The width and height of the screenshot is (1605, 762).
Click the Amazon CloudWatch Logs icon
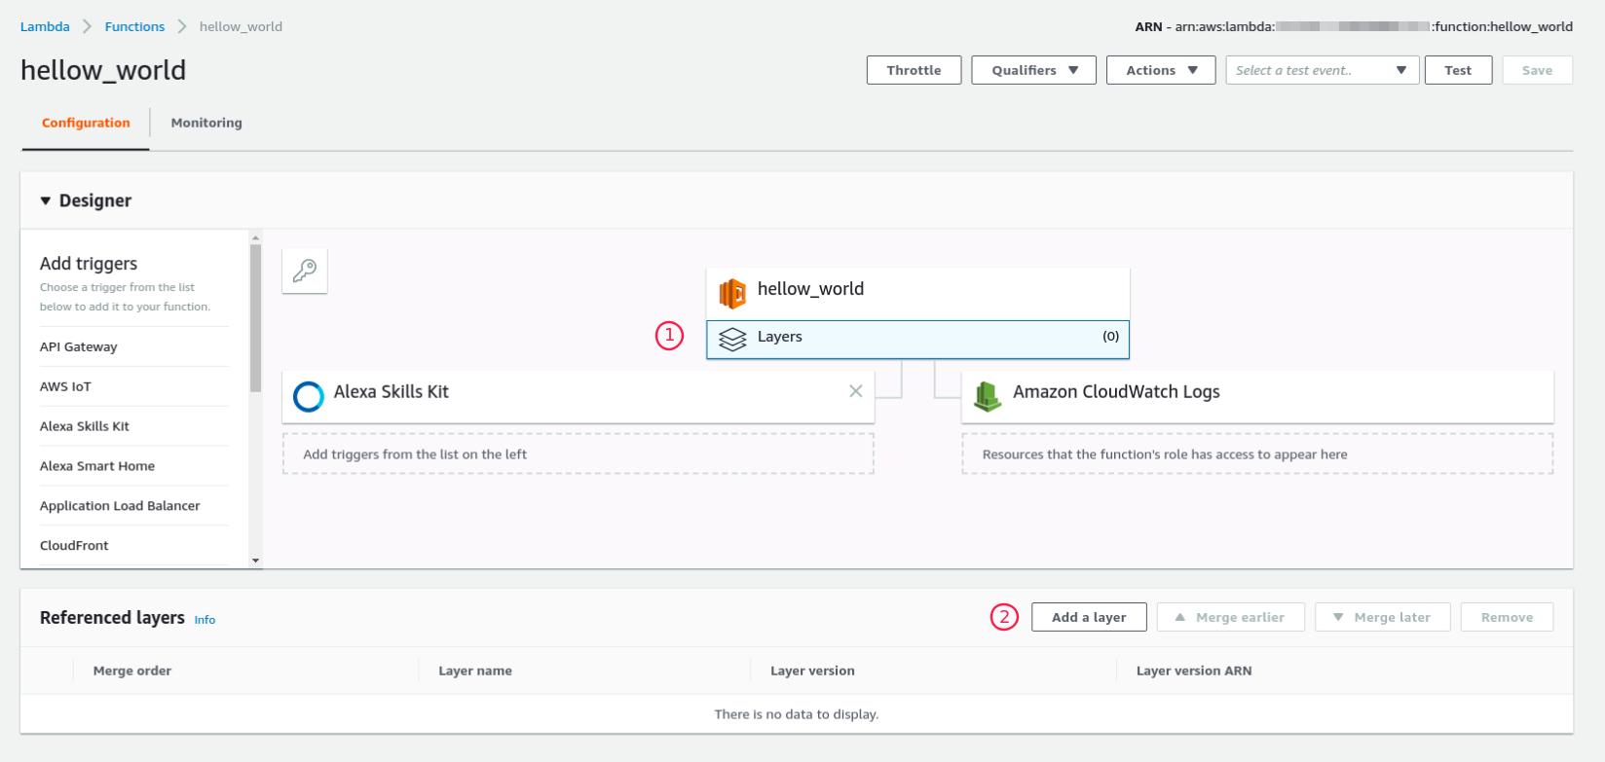(988, 395)
